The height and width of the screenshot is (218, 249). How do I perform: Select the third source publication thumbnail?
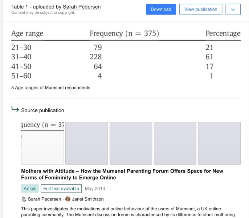click(x=131, y=143)
